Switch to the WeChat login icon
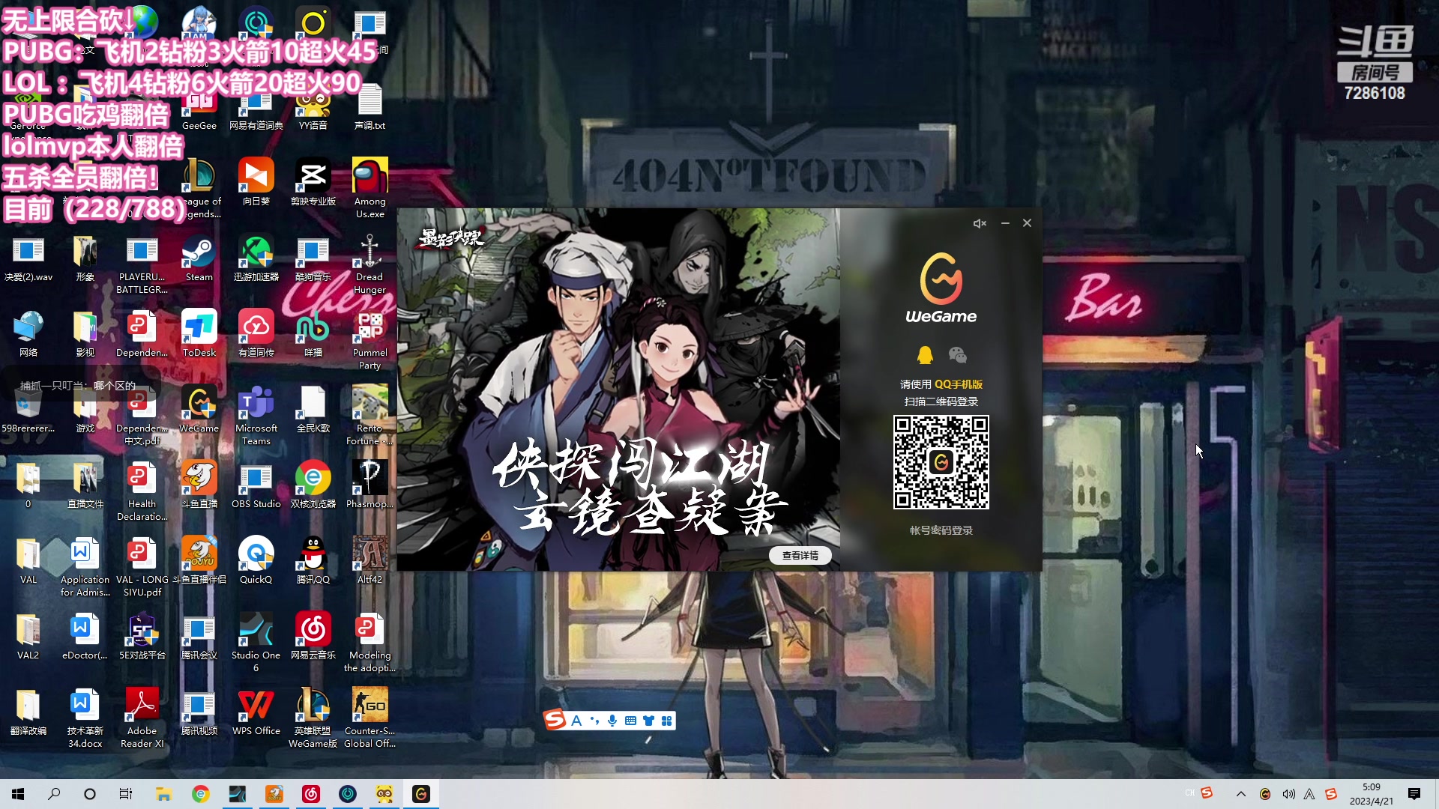The width and height of the screenshot is (1439, 809). point(957,355)
